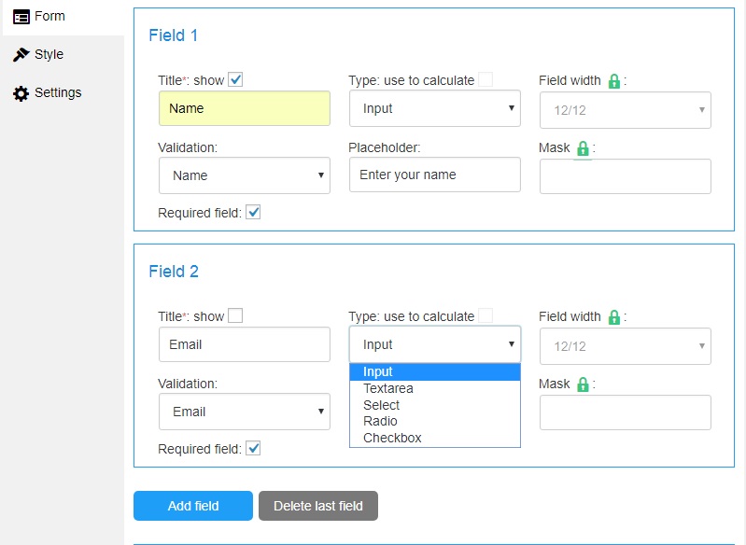Click Field 2 Mask lock icon
The height and width of the screenshot is (545, 746).
[x=583, y=384]
